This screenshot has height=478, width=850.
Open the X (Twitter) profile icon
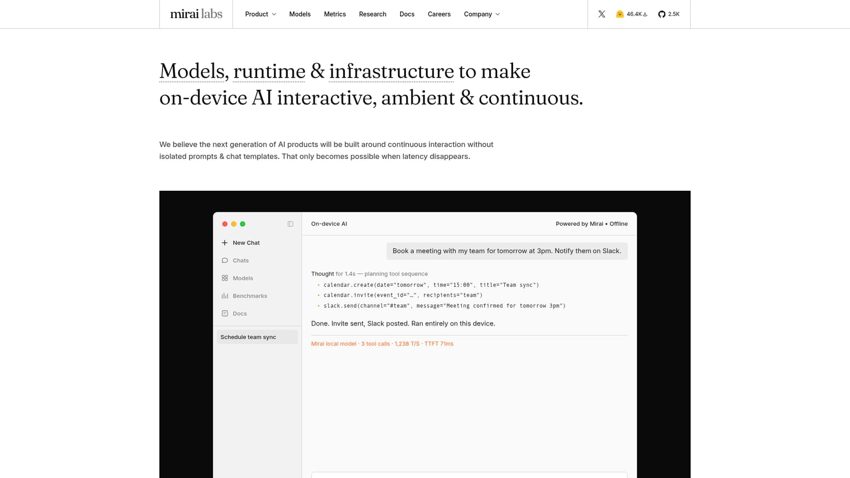tap(601, 14)
